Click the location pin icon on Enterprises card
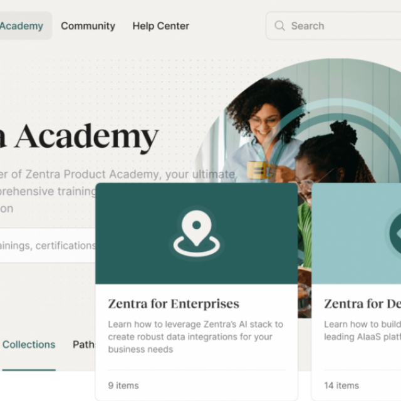The image size is (401, 401). click(x=196, y=234)
